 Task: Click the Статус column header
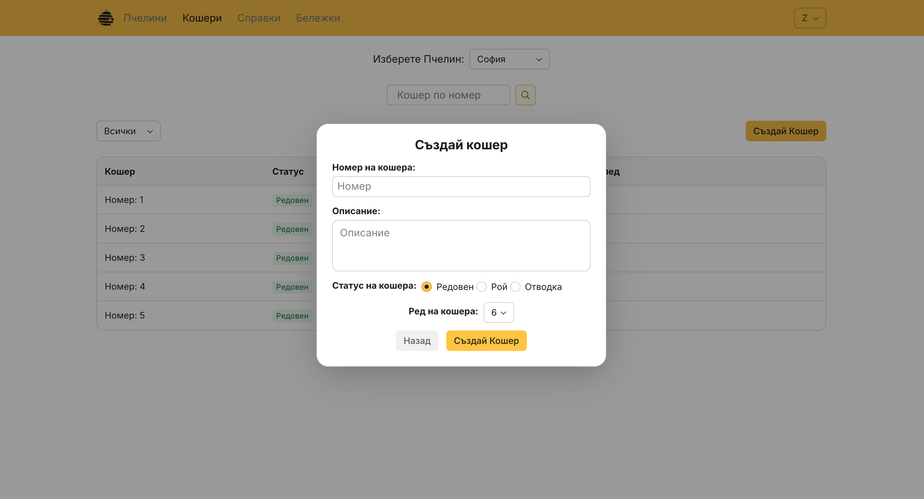288,171
